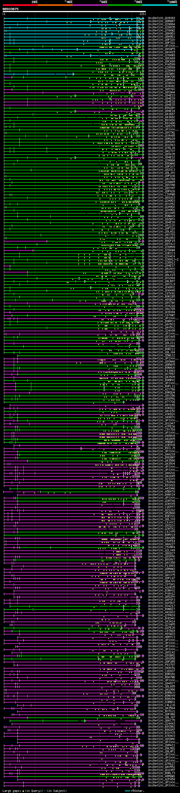Image resolution: width=180 pixels, height=793 pixels.
Task: Click the purple ~60% identity color segment
Action: [x=90, y=5]
